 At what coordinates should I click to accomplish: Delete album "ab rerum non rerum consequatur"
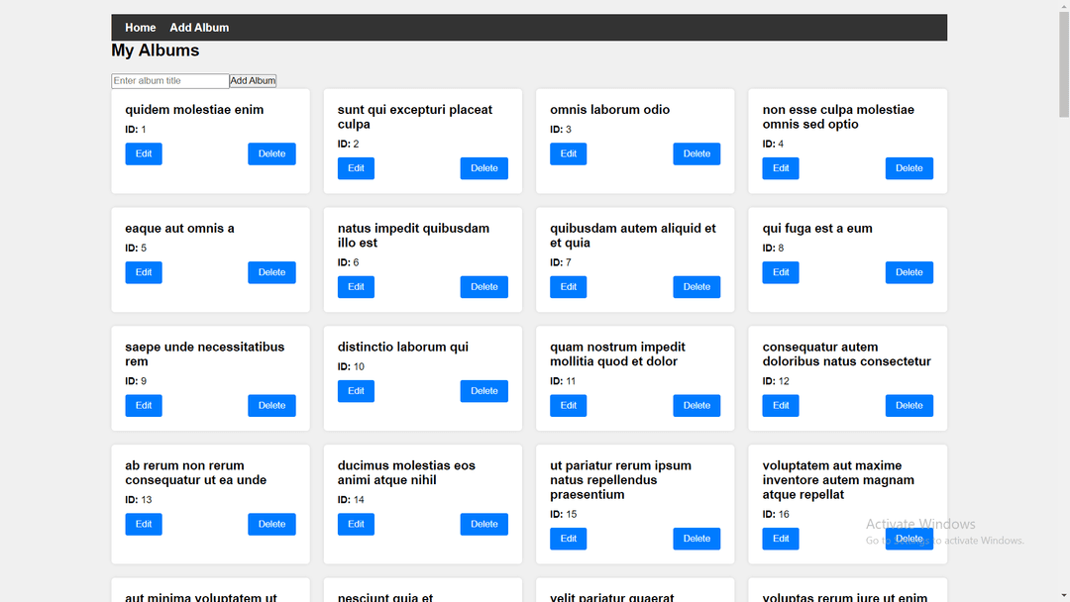[x=271, y=525]
